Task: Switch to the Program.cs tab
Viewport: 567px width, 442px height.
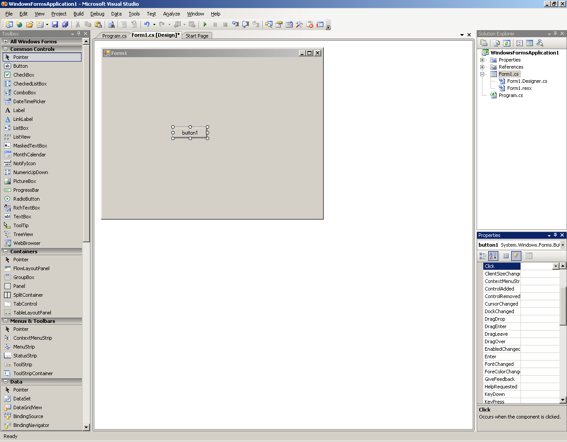Action: click(114, 36)
